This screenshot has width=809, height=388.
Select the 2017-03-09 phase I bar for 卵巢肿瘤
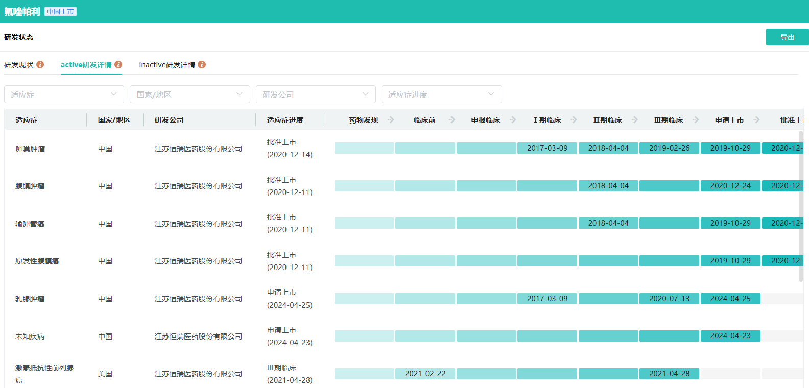click(x=547, y=148)
